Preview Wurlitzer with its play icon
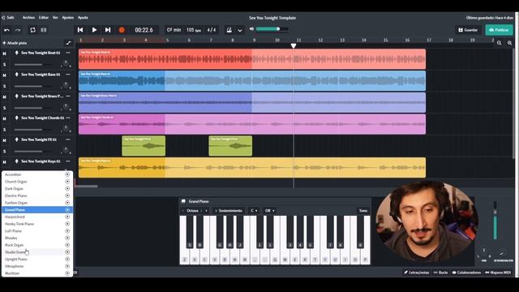Screen dimensions: 519x292 [67, 273]
